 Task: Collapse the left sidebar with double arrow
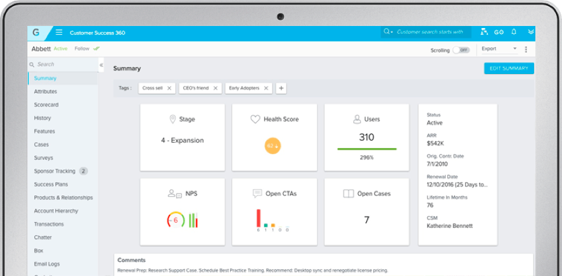point(101,65)
